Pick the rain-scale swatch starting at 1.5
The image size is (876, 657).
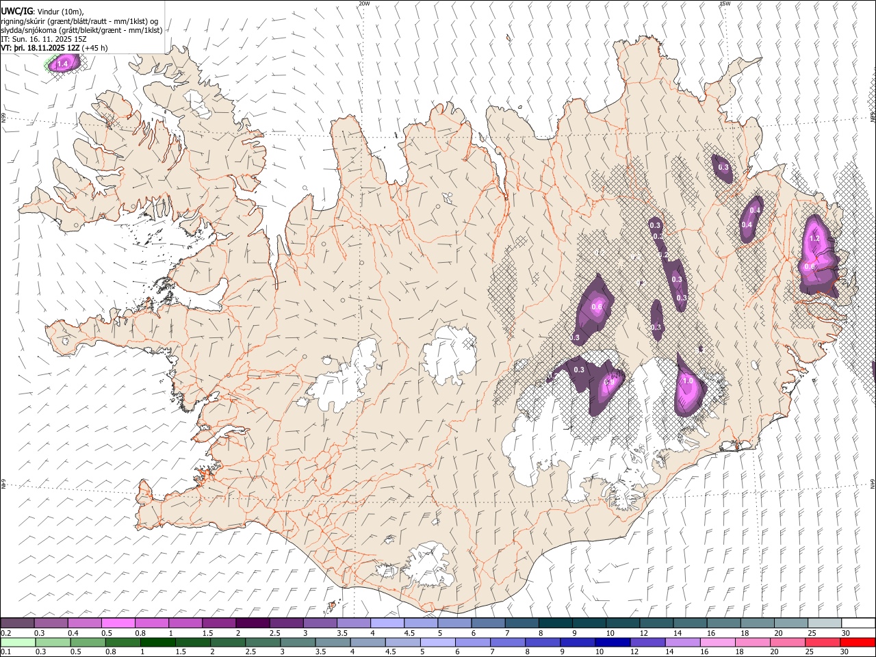click(193, 642)
